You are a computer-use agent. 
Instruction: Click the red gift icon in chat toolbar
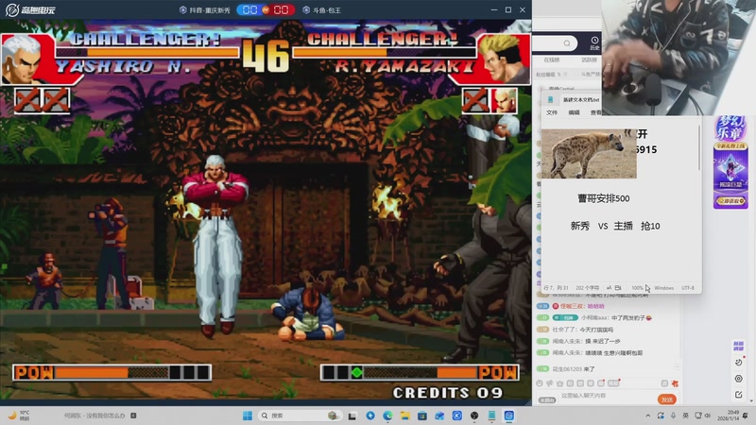[x=675, y=383]
